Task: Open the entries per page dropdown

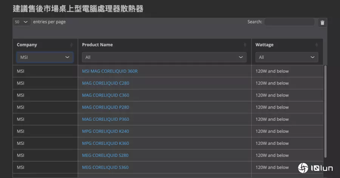Action: [x=22, y=22]
